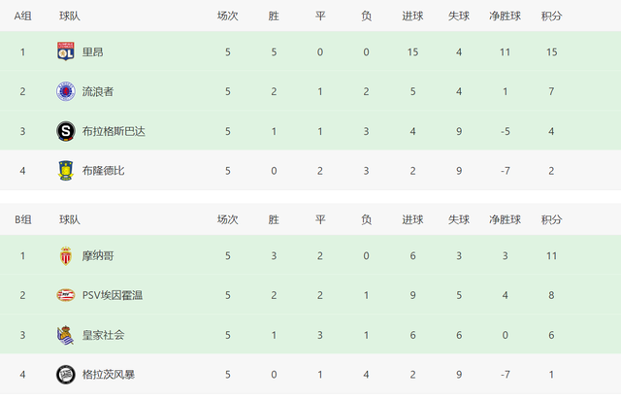Click the Brøndby club badge icon
Viewport: 621px width, 398px height.
click(66, 171)
